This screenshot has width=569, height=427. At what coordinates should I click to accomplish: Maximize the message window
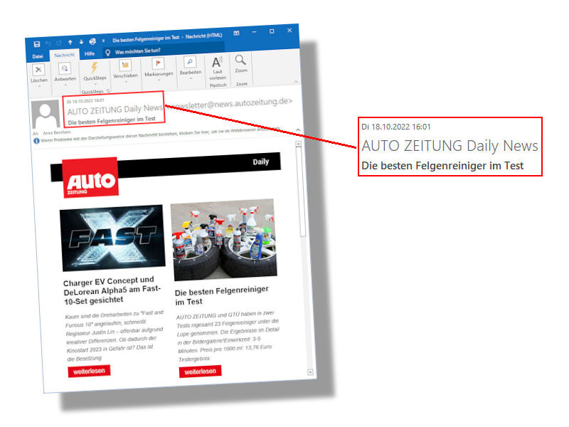(x=272, y=31)
